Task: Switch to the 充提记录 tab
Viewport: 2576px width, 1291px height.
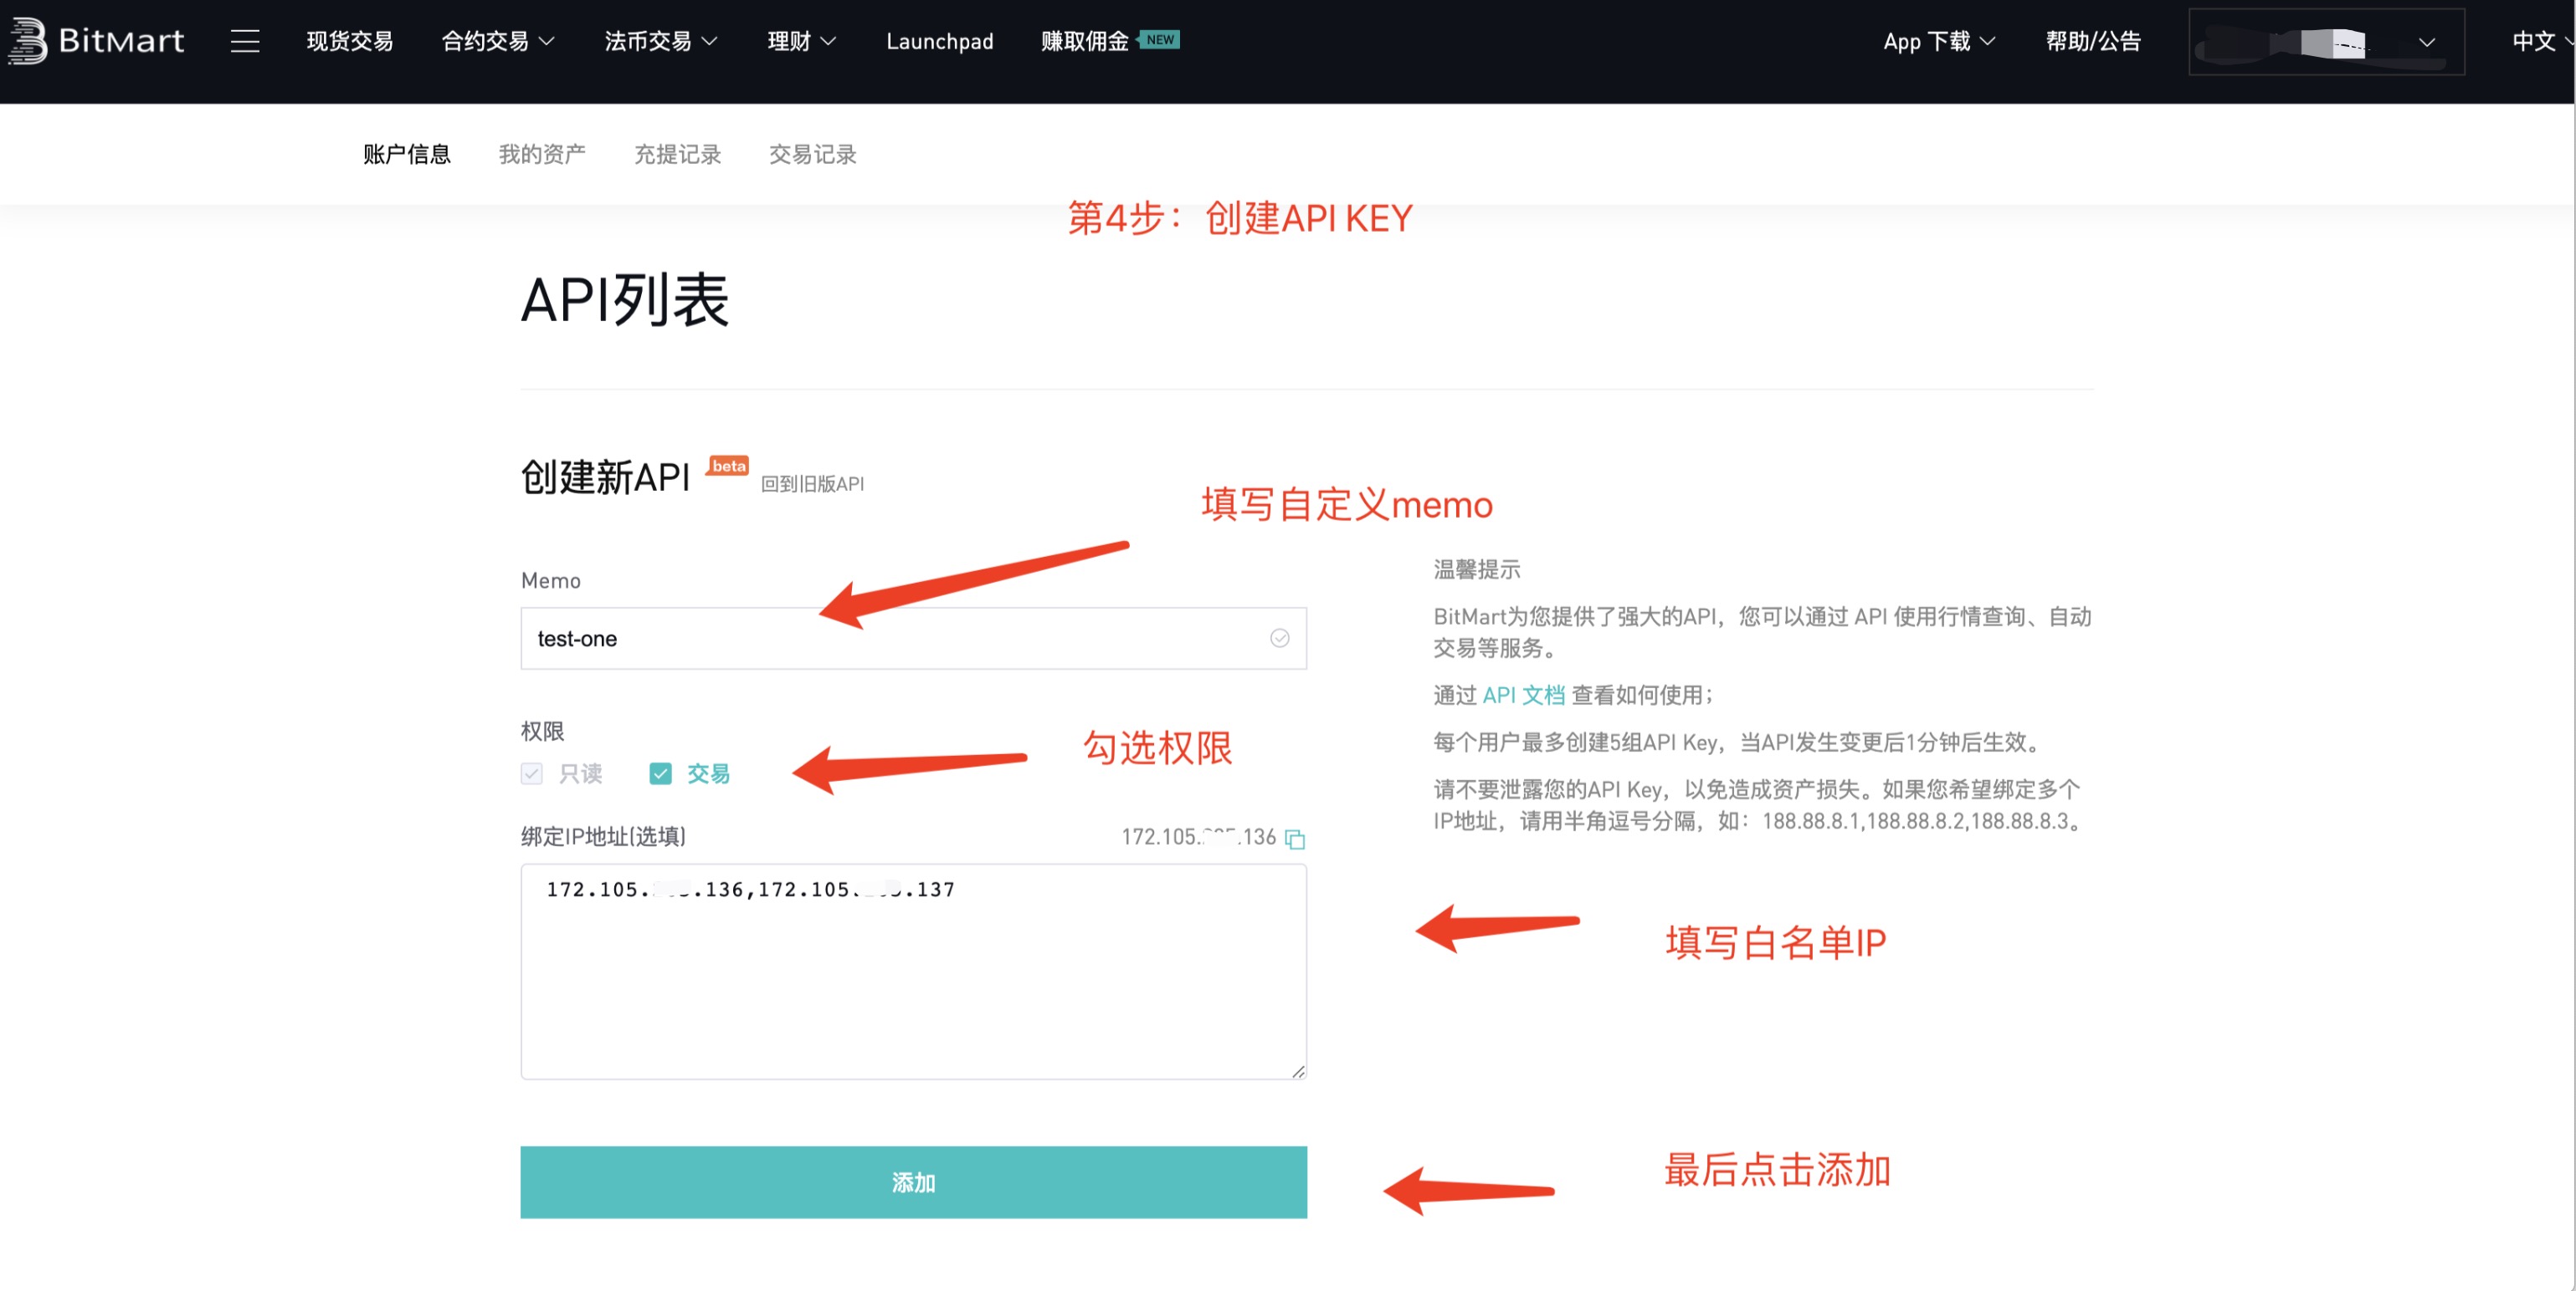Action: point(678,154)
